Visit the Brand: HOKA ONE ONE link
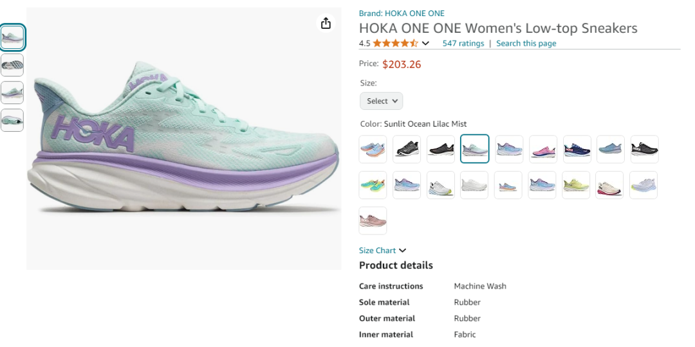This screenshot has width=695, height=347. click(402, 13)
